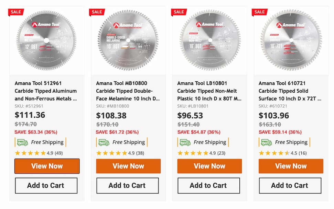This screenshot has width=334, height=209.
Task: Click View Now for the Non-Melt Plastic blade
Action: pos(209,166)
